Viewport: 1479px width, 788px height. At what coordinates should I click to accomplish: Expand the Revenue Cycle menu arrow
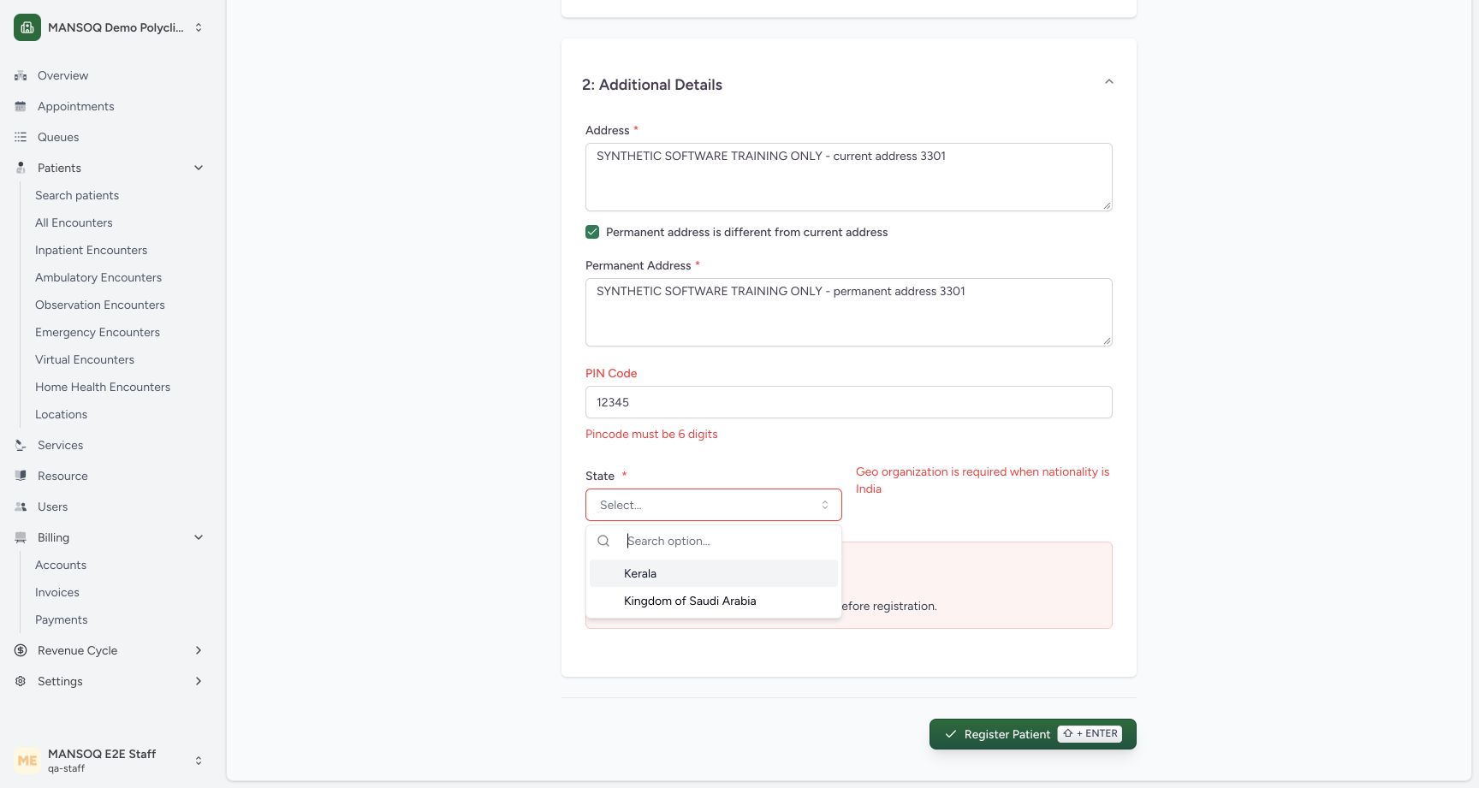(199, 650)
